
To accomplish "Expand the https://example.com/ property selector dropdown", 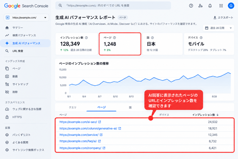I will point(26,18).
